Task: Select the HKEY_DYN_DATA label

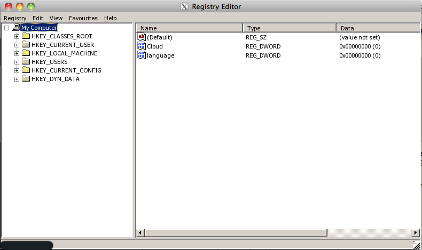Action: point(56,79)
